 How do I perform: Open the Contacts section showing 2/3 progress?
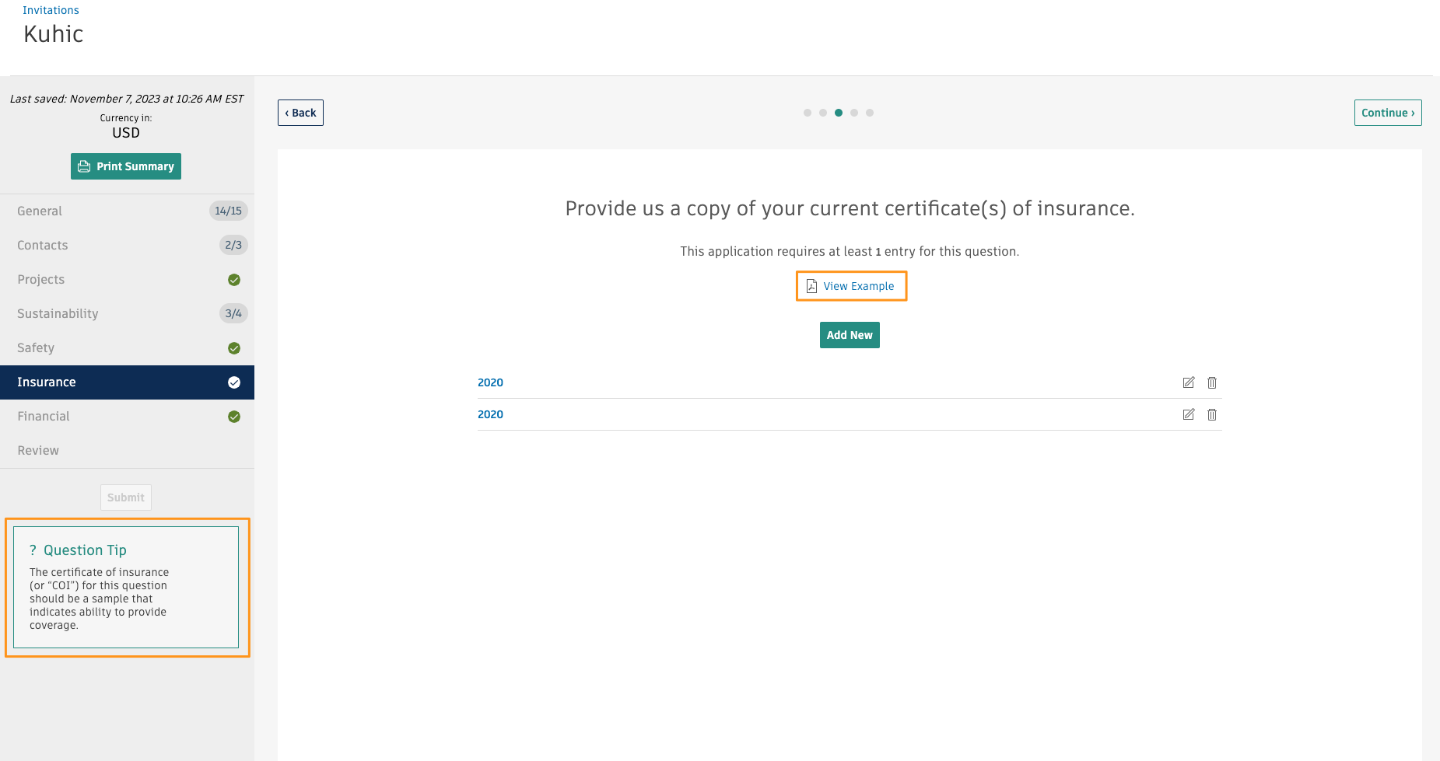click(x=42, y=245)
